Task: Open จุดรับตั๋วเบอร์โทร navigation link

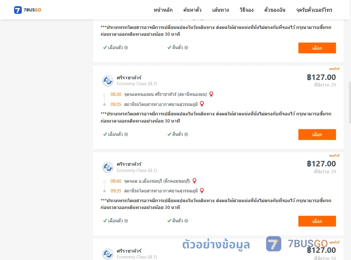Action: click(314, 10)
